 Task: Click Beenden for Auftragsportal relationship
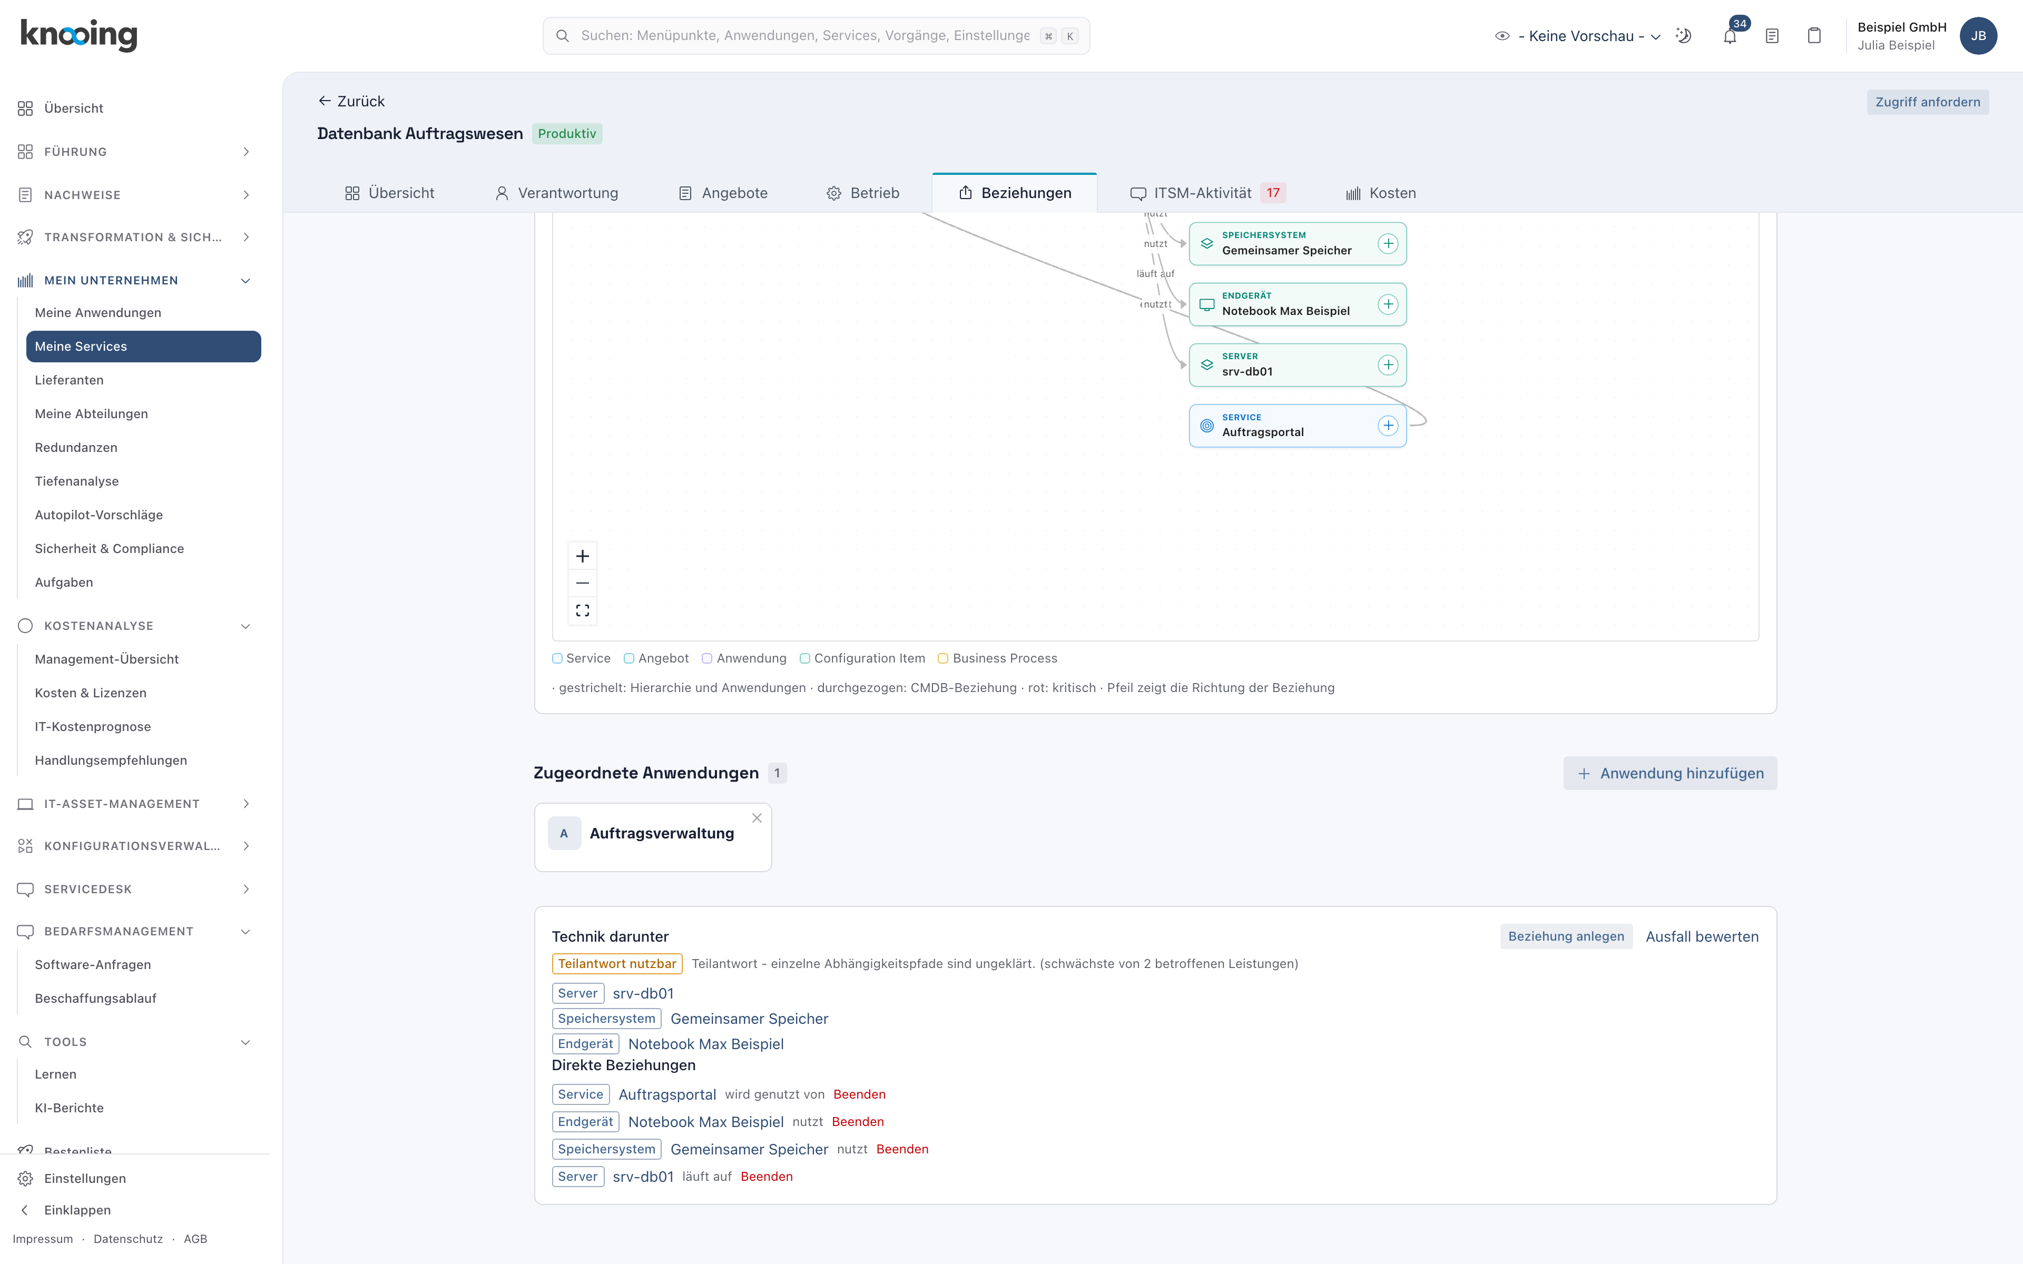click(x=859, y=1094)
